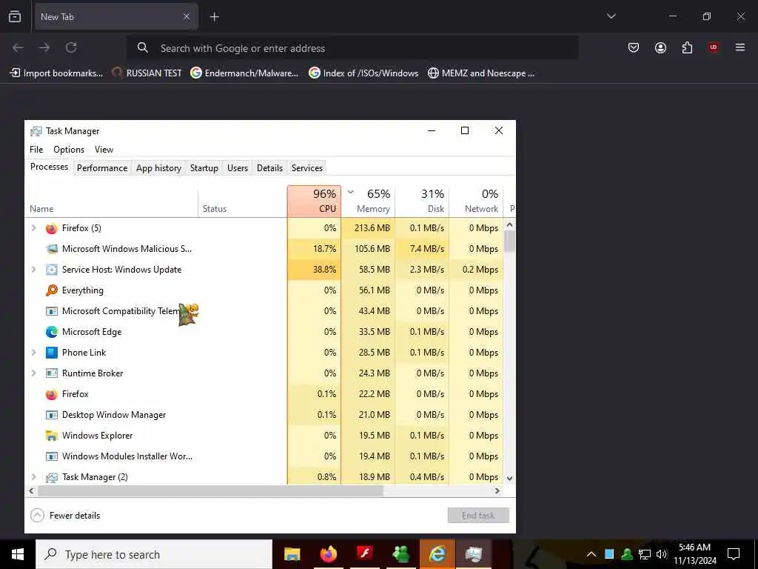758x569 pixels.
Task: Click Import bookmarks bookmark item
Action: click(56, 73)
